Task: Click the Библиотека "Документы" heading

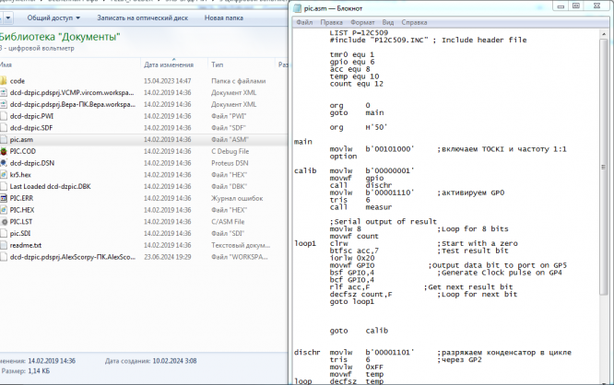Action: 60,37
